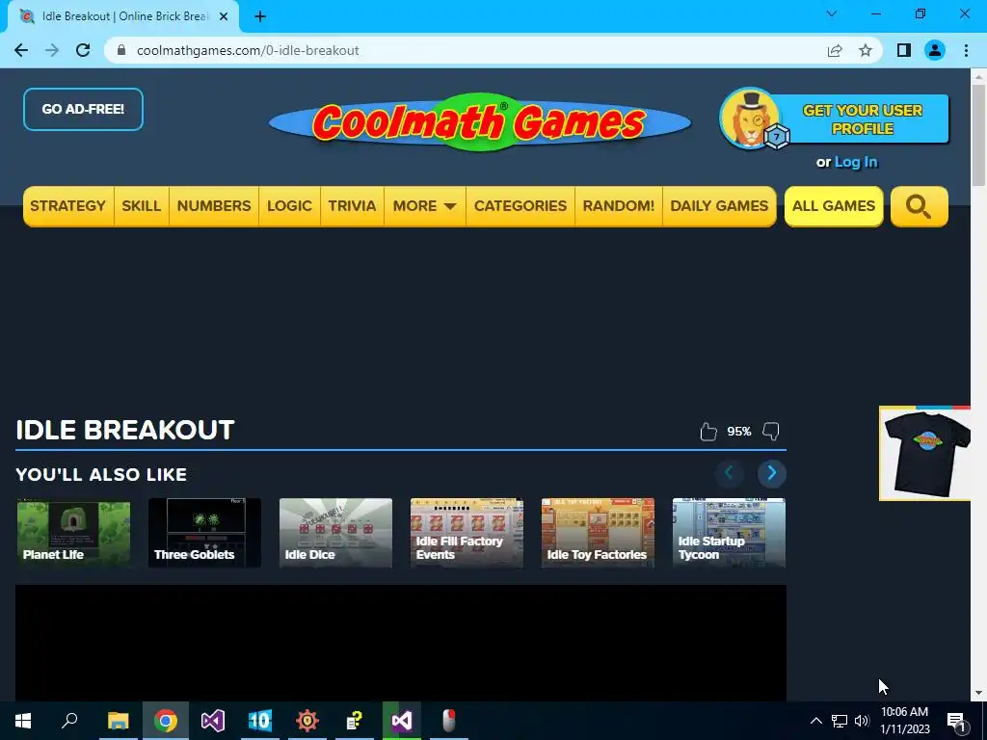Open the Chrome three-dot menu
This screenshot has width=987, height=740.
[966, 50]
